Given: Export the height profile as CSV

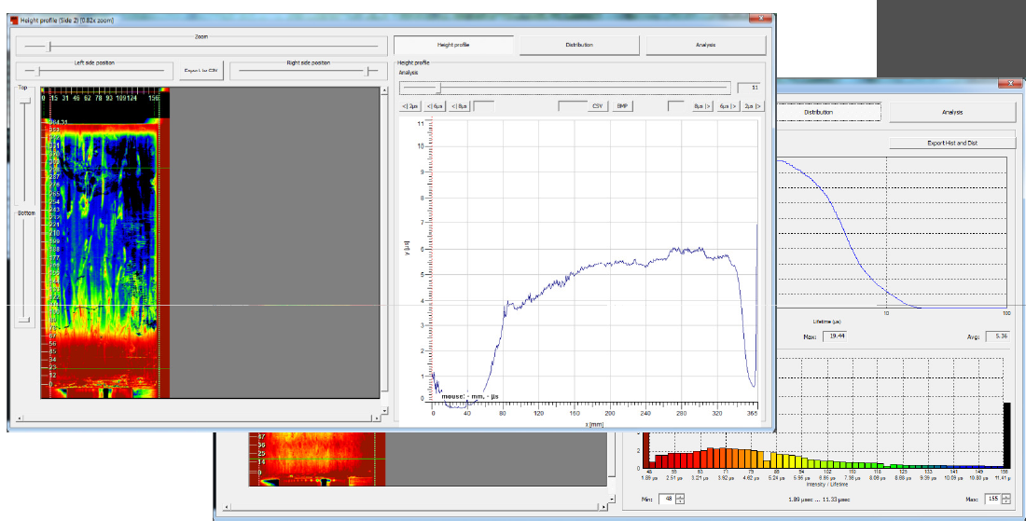Looking at the screenshot, I should coord(598,106).
